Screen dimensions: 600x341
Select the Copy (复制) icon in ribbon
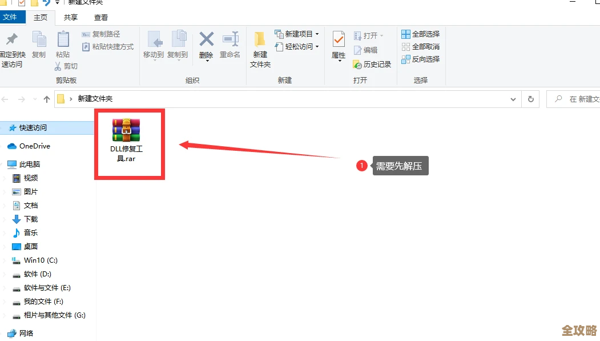pos(38,46)
